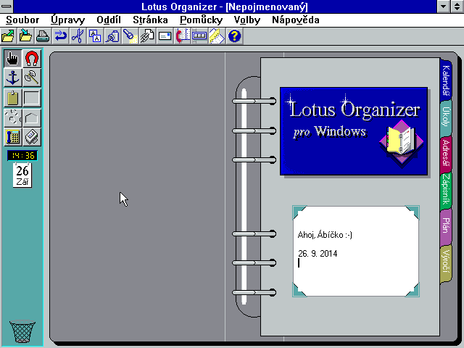
Task: Click the three-box view icon
Action: coord(200,36)
